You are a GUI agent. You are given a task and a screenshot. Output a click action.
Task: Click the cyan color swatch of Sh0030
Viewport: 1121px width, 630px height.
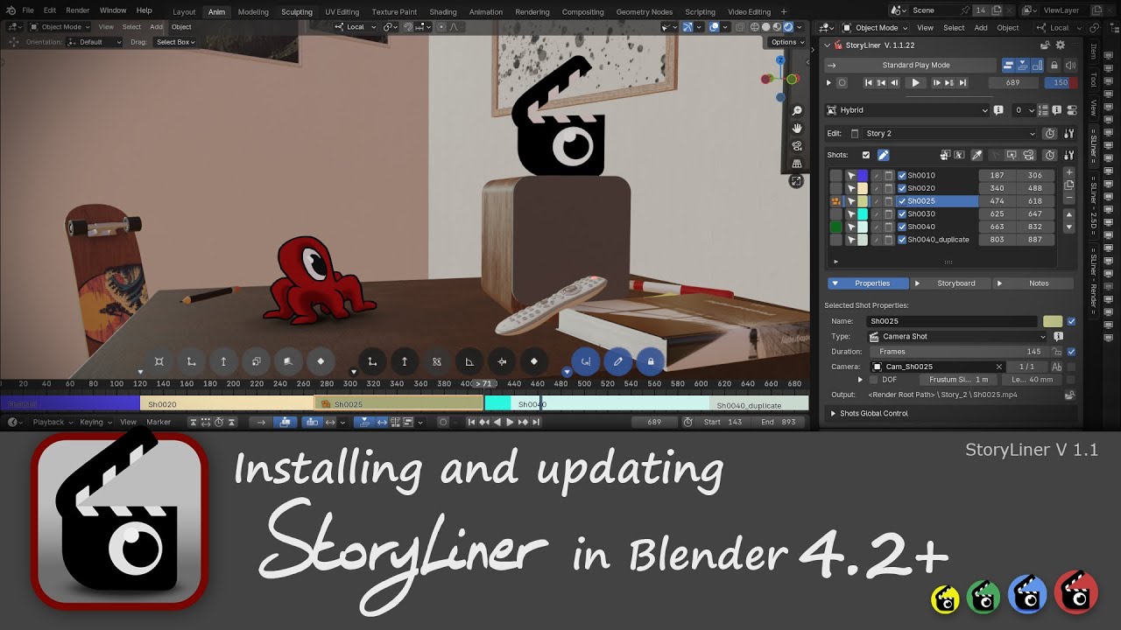click(863, 213)
